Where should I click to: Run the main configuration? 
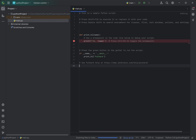point(139,3)
